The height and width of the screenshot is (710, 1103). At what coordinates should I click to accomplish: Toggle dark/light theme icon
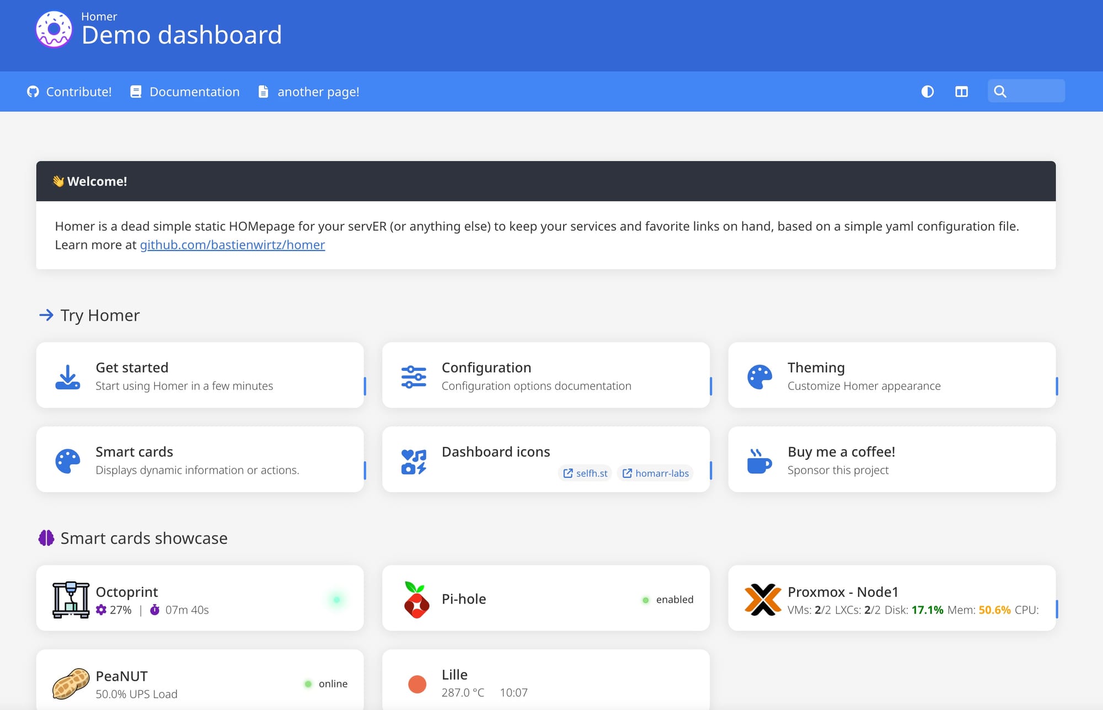tap(928, 92)
